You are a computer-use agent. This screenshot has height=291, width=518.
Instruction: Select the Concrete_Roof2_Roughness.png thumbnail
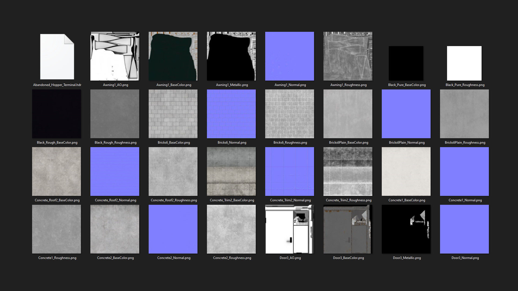click(x=173, y=171)
